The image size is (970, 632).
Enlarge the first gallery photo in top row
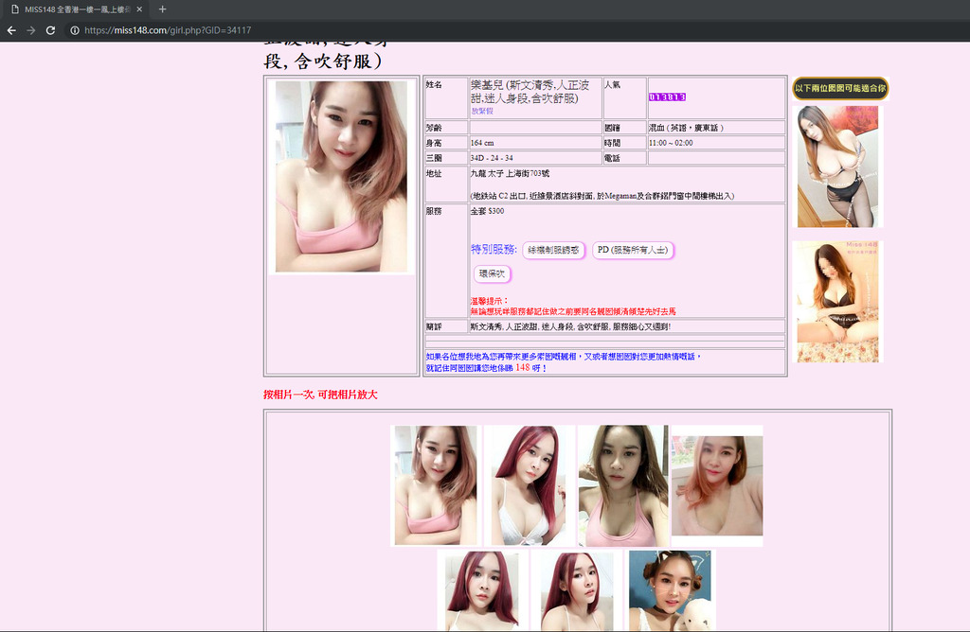pyautogui.click(x=435, y=485)
